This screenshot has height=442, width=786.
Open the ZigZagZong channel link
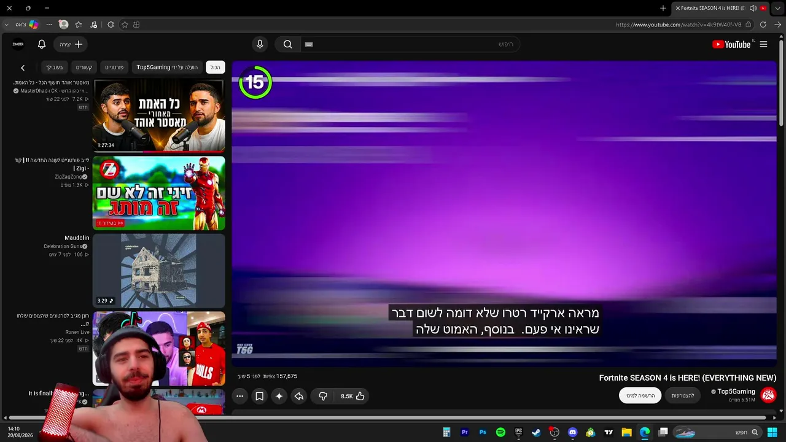[x=68, y=177]
